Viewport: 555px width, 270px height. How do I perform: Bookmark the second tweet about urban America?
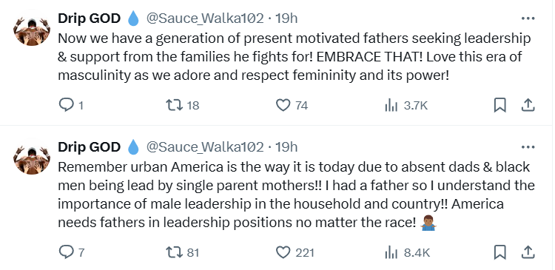[499, 252]
